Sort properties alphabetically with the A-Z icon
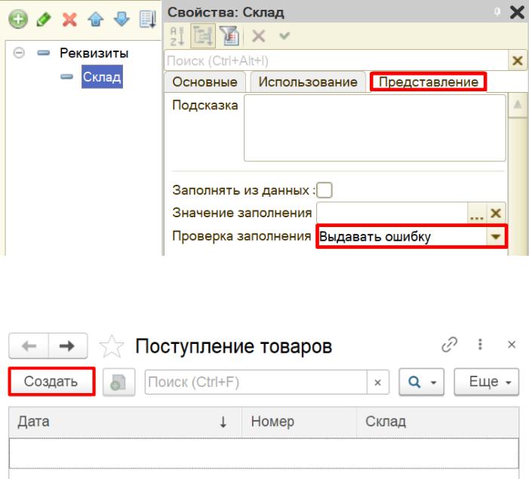The height and width of the screenshot is (479, 529). tap(175, 36)
